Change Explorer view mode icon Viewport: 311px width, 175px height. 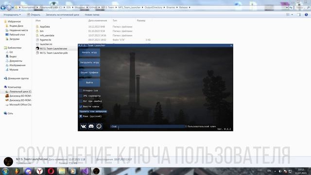click(x=288, y=15)
